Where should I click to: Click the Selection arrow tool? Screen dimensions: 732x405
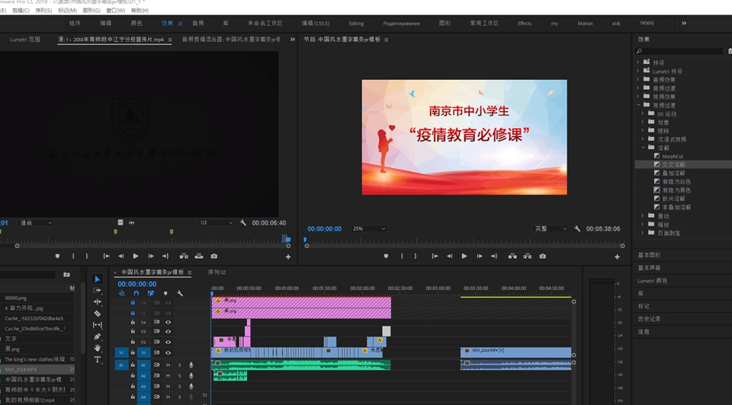coord(98,279)
